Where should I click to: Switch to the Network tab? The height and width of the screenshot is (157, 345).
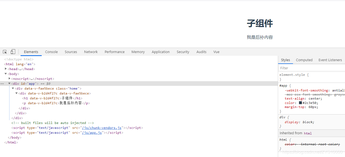tap(91, 52)
